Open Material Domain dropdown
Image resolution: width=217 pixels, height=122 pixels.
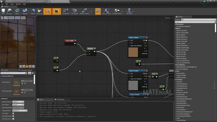coord(18,102)
